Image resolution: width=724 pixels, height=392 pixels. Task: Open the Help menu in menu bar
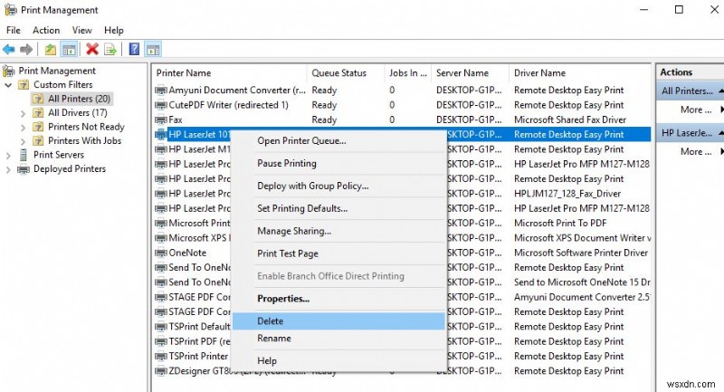pos(114,31)
